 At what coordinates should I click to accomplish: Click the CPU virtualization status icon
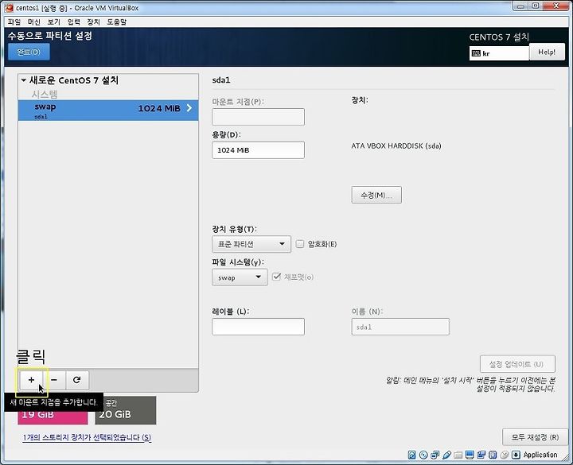click(493, 455)
